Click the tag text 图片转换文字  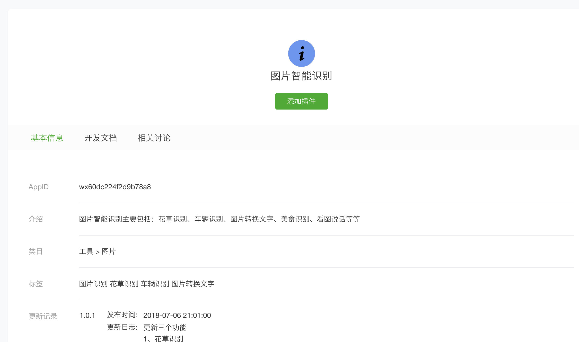pyautogui.click(x=193, y=284)
